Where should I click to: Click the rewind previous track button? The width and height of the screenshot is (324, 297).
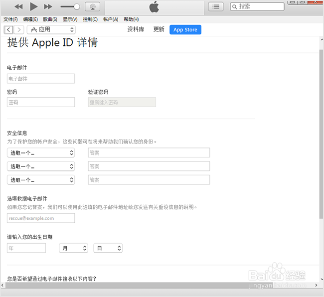tap(18, 6)
